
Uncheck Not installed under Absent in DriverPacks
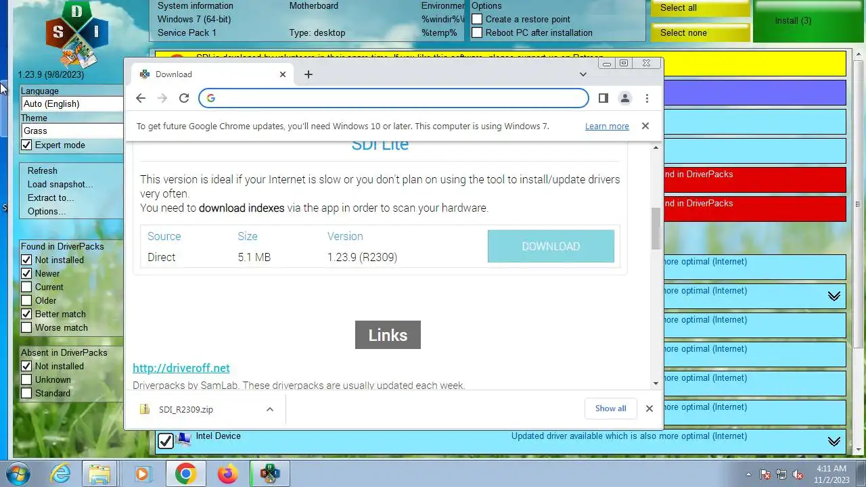click(26, 366)
